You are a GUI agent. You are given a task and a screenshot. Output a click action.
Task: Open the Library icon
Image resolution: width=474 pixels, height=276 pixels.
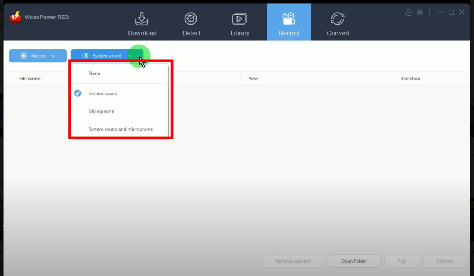click(x=239, y=19)
